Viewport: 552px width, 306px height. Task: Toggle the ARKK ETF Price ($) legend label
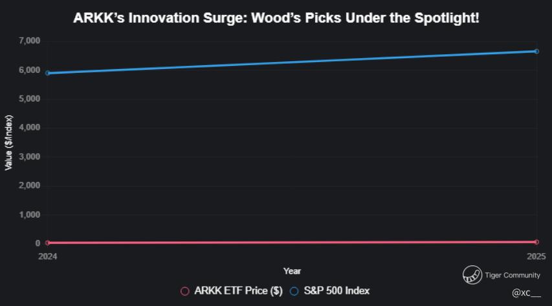238,291
